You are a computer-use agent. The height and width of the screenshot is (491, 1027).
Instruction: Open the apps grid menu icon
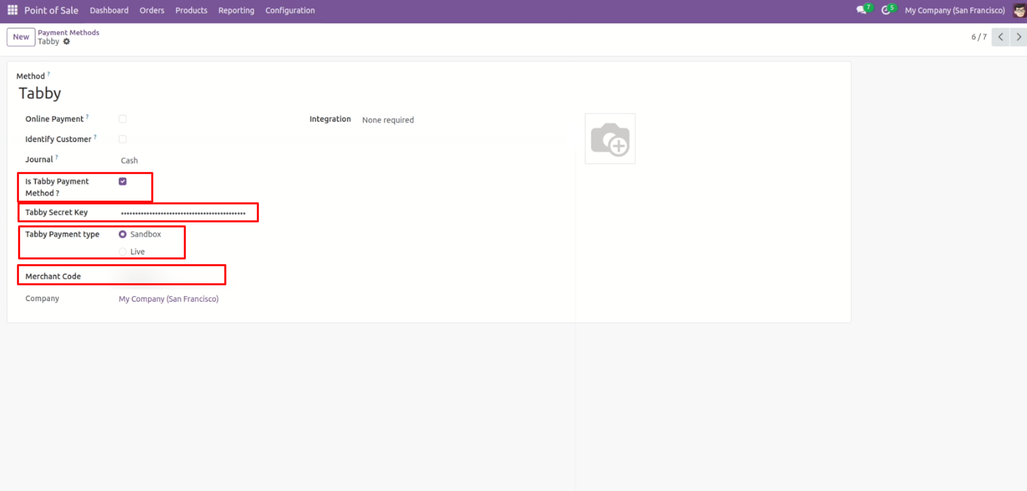[x=12, y=10]
